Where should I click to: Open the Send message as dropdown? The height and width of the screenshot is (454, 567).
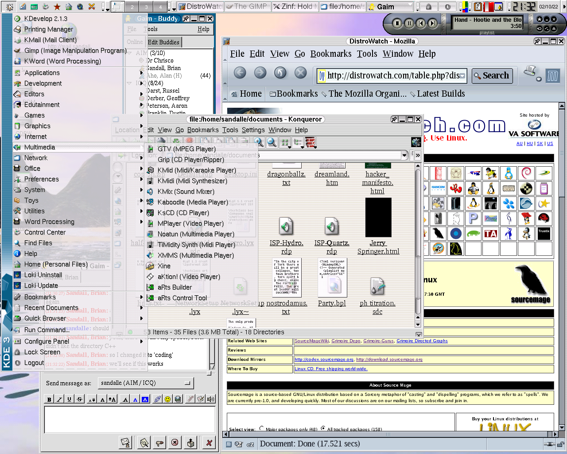(x=146, y=383)
